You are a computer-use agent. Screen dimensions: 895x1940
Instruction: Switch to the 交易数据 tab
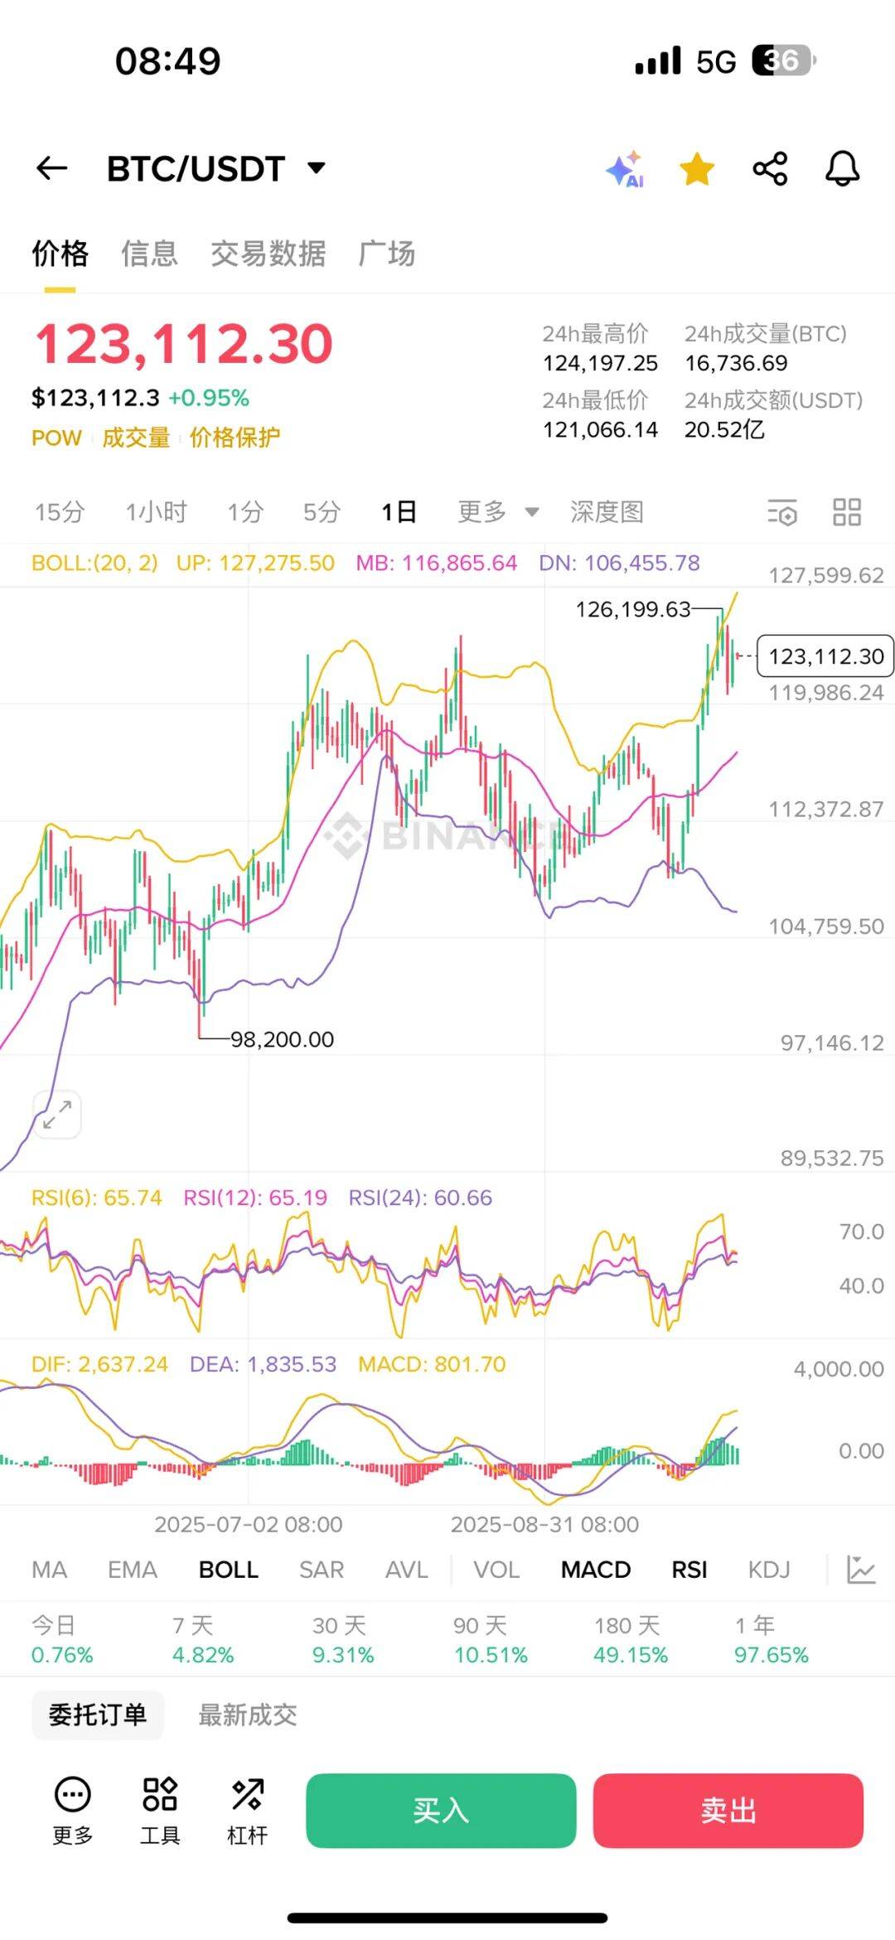click(x=268, y=254)
